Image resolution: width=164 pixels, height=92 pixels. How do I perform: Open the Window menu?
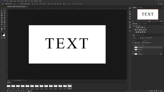pos(36,1)
